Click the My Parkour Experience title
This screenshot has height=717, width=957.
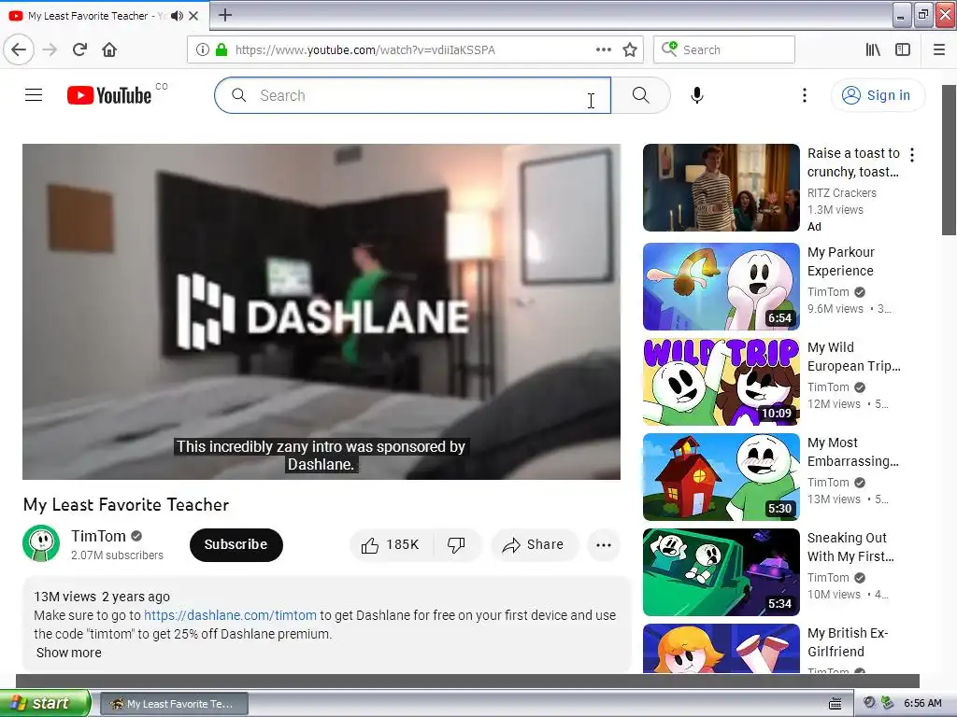click(841, 261)
